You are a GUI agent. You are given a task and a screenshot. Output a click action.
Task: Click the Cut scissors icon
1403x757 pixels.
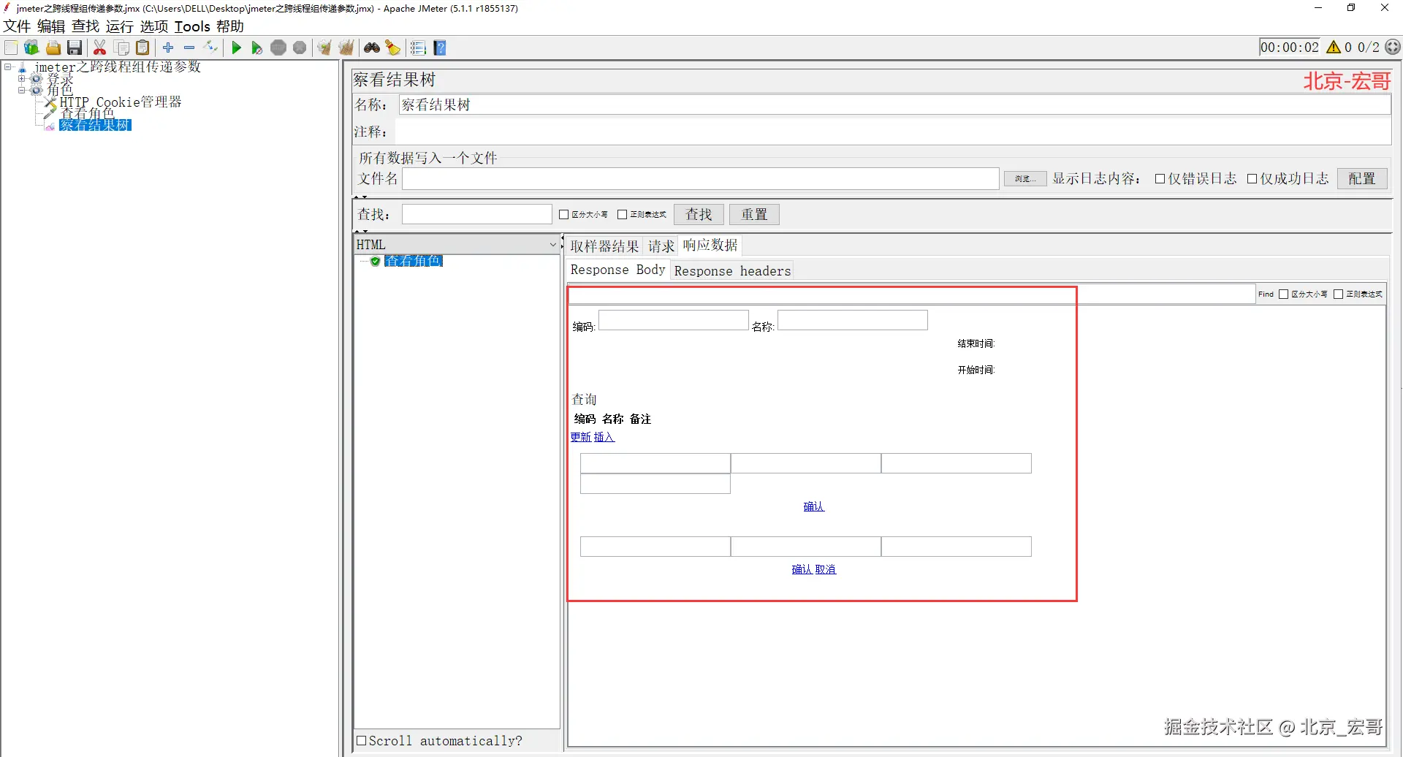[x=100, y=48]
